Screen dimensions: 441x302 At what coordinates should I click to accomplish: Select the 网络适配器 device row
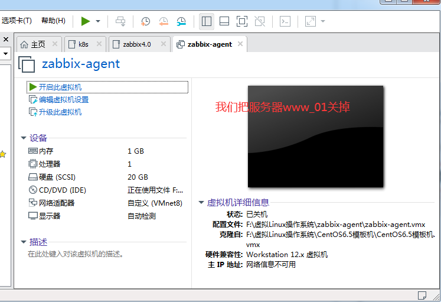point(107,203)
